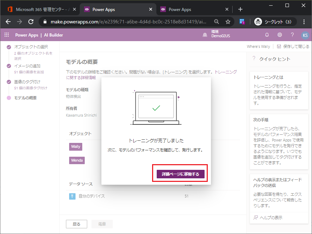Click the オブジェクトの選択 checkmark icon
The image size is (312, 234).
(x=9, y=47)
